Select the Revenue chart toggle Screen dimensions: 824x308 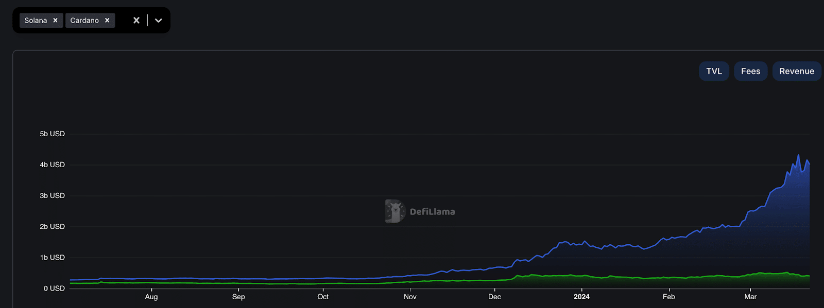click(797, 71)
